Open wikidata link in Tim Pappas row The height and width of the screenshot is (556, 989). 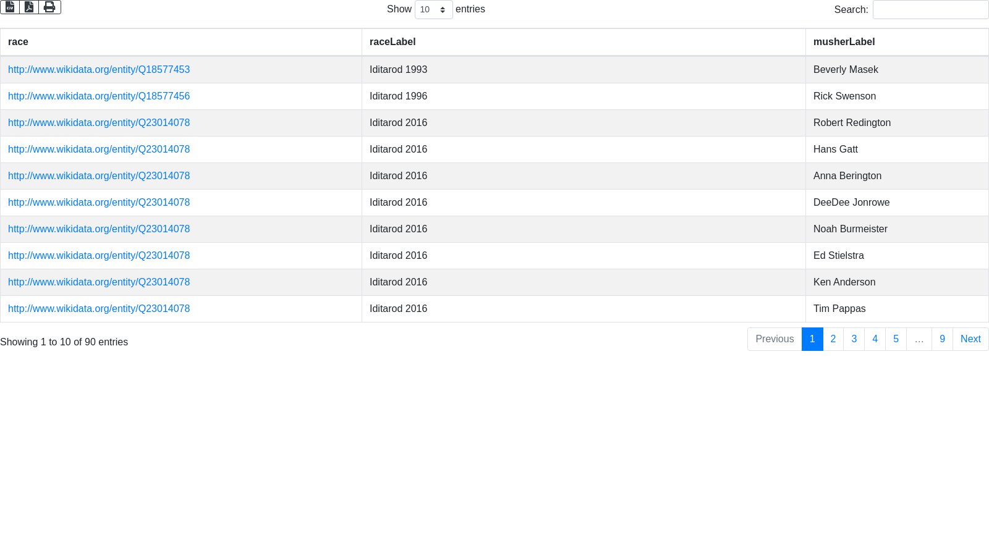(x=99, y=309)
